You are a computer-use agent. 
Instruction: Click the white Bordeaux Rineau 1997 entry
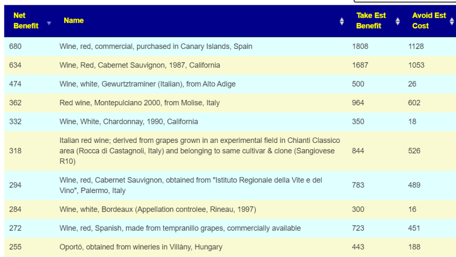(158, 210)
